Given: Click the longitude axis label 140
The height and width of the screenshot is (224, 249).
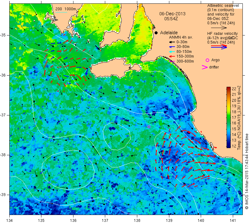Looking at the screenshot, I should tap(201, 221).
